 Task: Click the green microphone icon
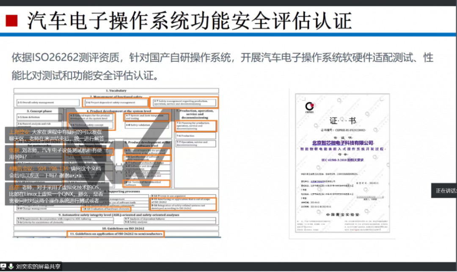pos(10,267)
